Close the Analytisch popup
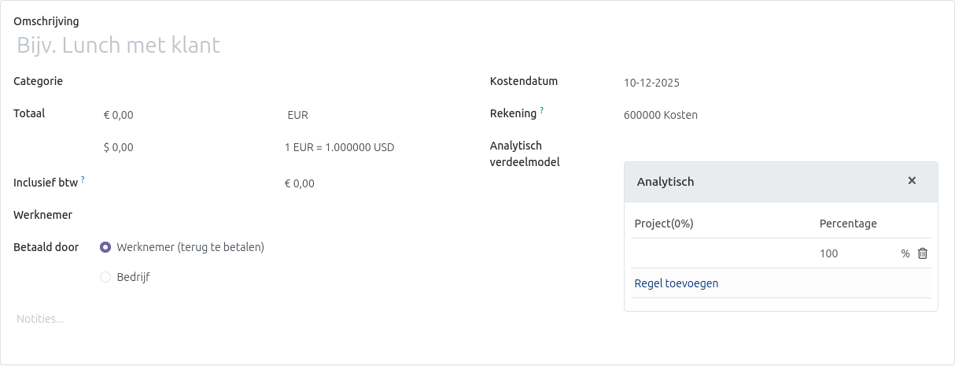Screen dimensions: 955x366 tap(912, 181)
